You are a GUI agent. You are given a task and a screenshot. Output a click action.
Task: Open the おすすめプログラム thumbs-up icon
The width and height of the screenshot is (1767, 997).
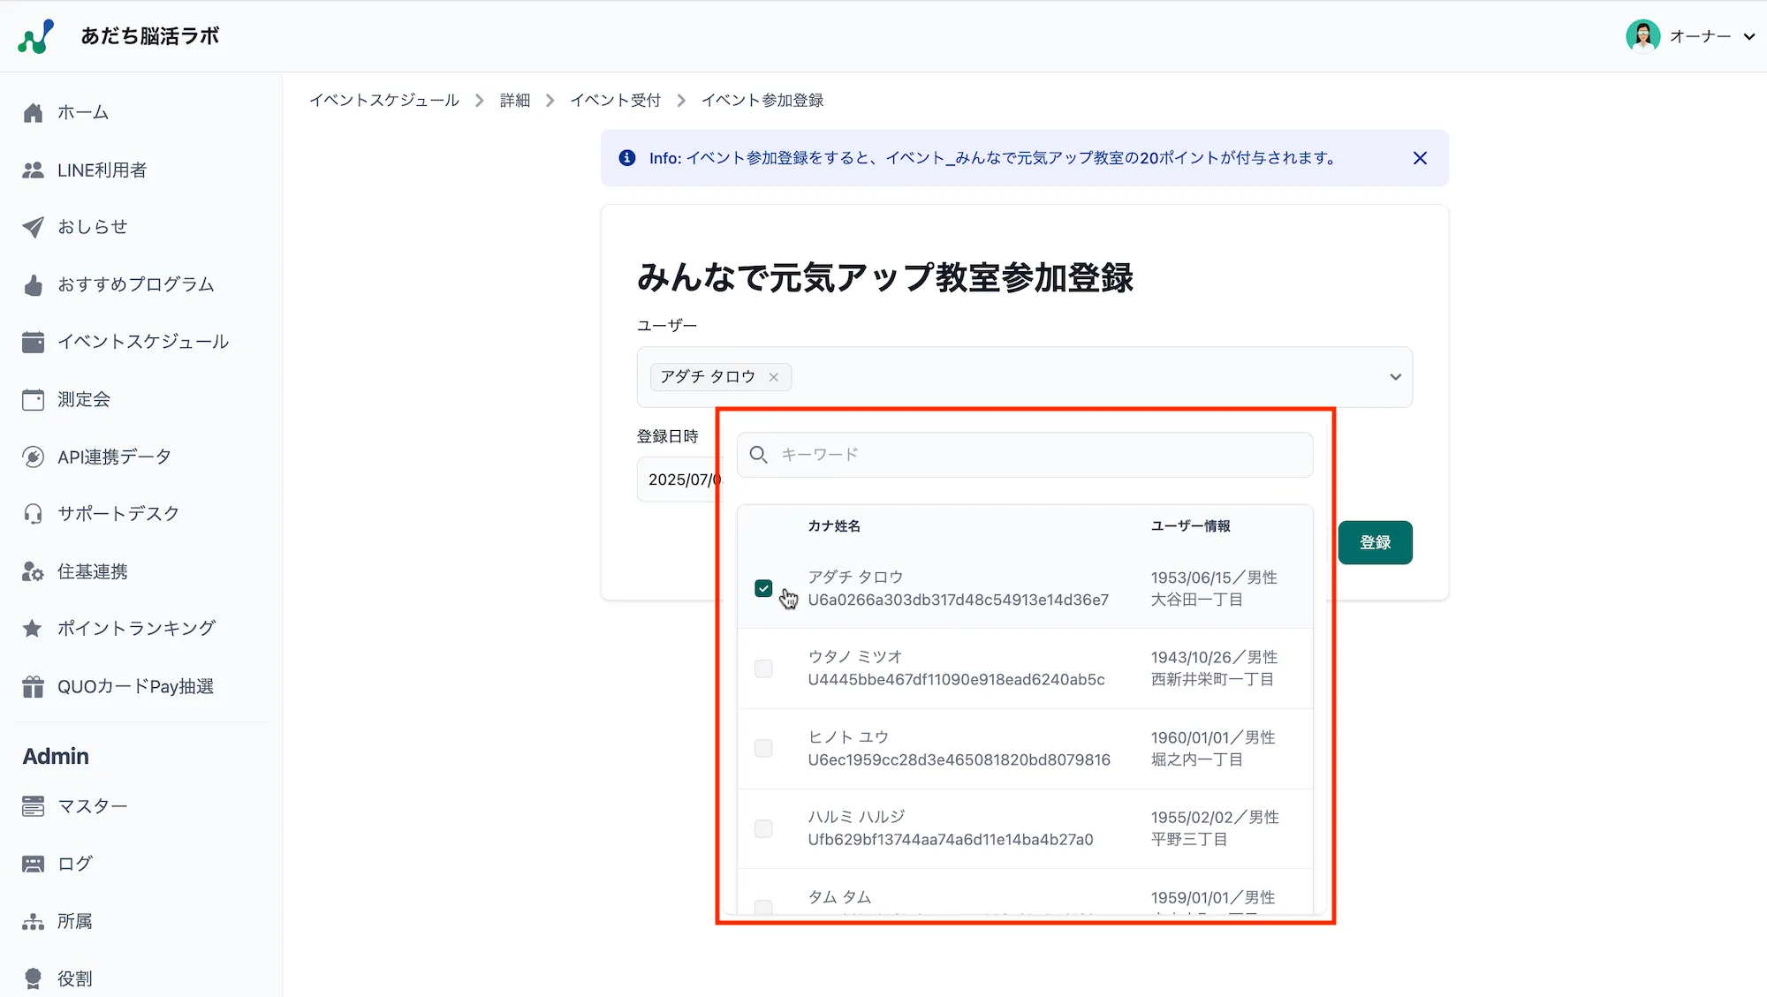tap(34, 284)
